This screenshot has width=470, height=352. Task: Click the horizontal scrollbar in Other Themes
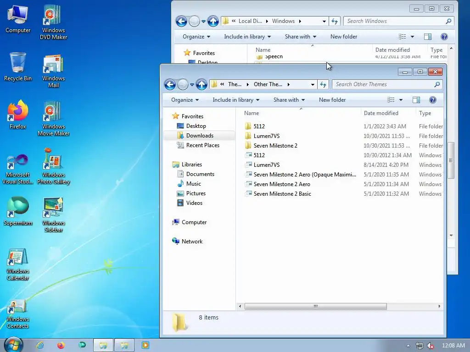pos(315,306)
